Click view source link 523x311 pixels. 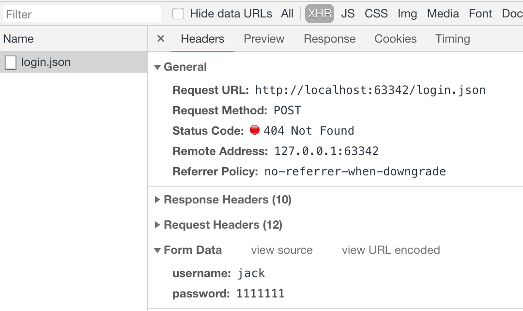coord(282,250)
